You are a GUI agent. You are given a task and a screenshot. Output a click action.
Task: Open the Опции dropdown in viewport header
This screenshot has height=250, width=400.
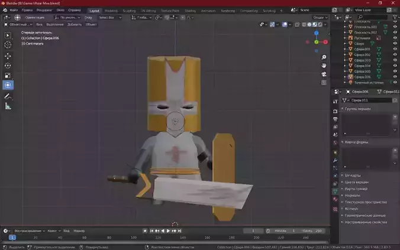(x=320, y=18)
